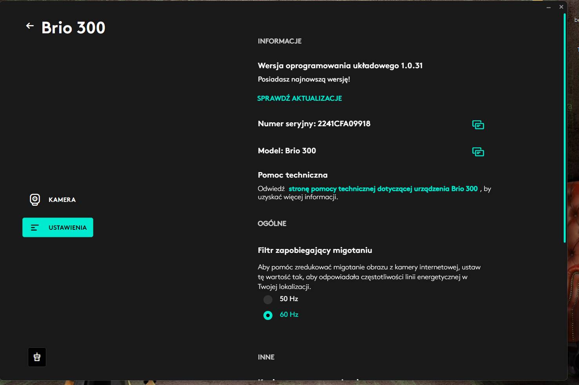The height and width of the screenshot is (385, 579).
Task: Click the SPRAWDŹ AKTUALIZACJE link
Action: pos(299,98)
